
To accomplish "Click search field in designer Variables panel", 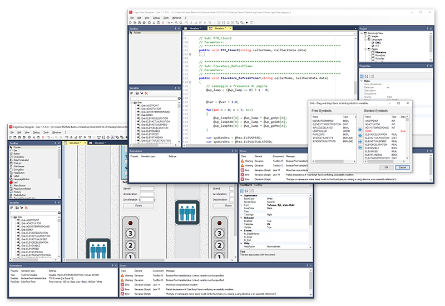I will click(33, 213).
